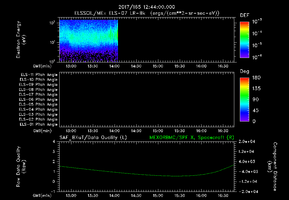Click the Deg pitch angle color bar
Viewport: 289px width, 200px height.
pyautogui.click(x=244, y=99)
